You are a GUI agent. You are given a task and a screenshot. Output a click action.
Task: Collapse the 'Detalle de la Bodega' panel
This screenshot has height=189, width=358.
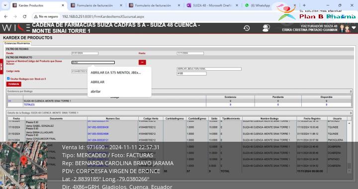[x=351, y=113]
